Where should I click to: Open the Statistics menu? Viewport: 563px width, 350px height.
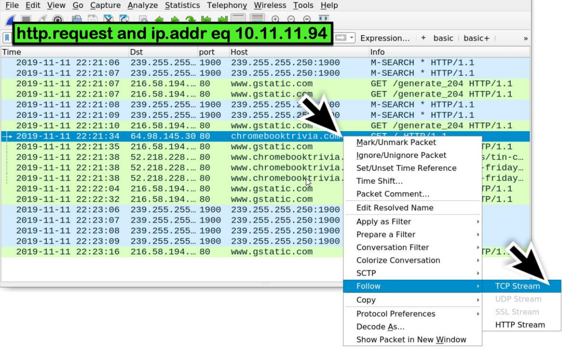coord(182,6)
